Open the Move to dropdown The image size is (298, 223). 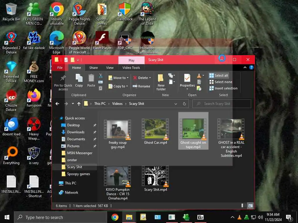(118, 78)
